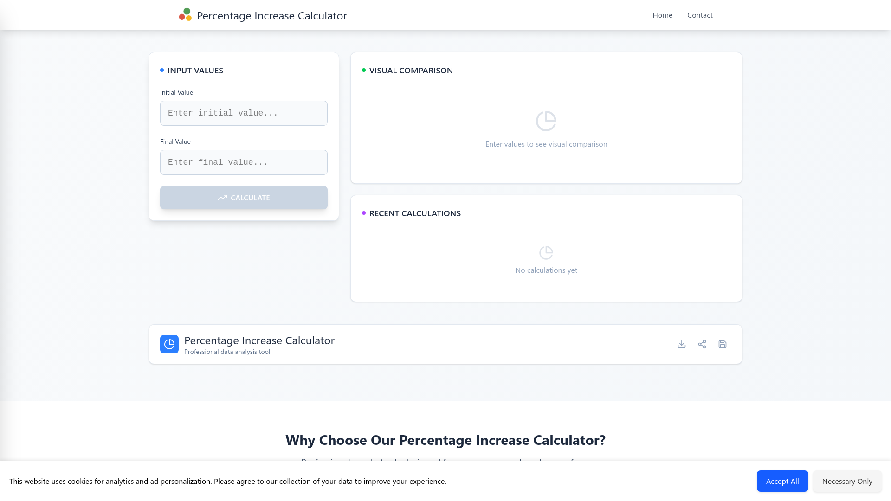Click the Initial Value input field
This screenshot has height=501, width=891.
click(244, 113)
